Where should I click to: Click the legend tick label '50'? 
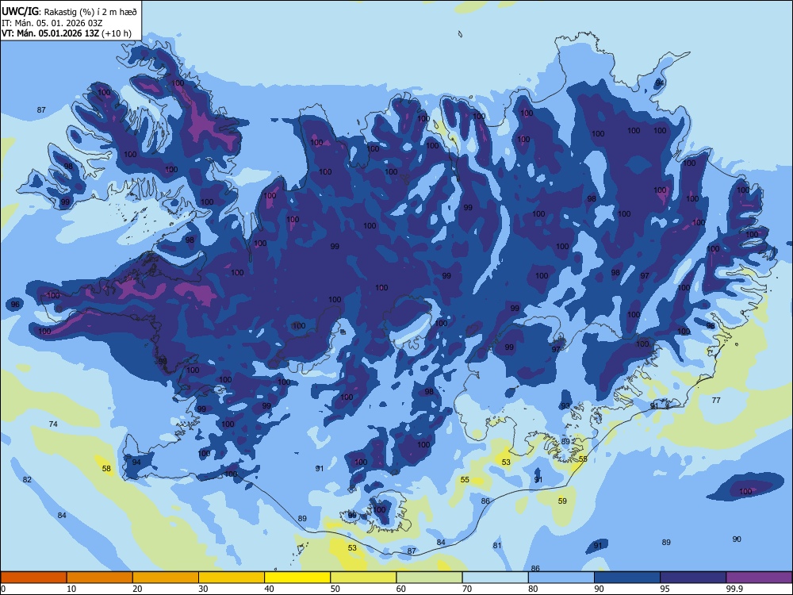point(335,589)
